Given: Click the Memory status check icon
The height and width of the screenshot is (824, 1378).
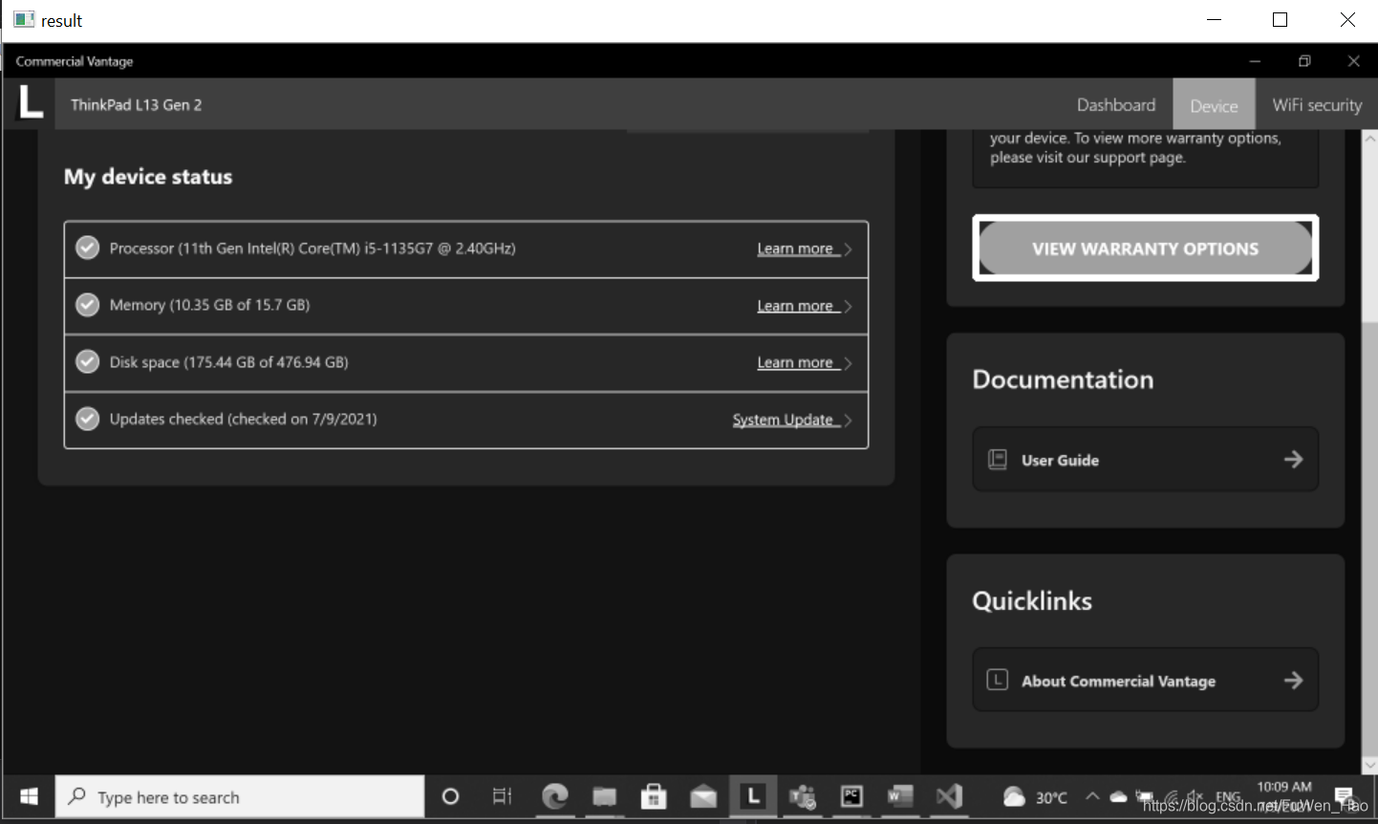Looking at the screenshot, I should (87, 305).
